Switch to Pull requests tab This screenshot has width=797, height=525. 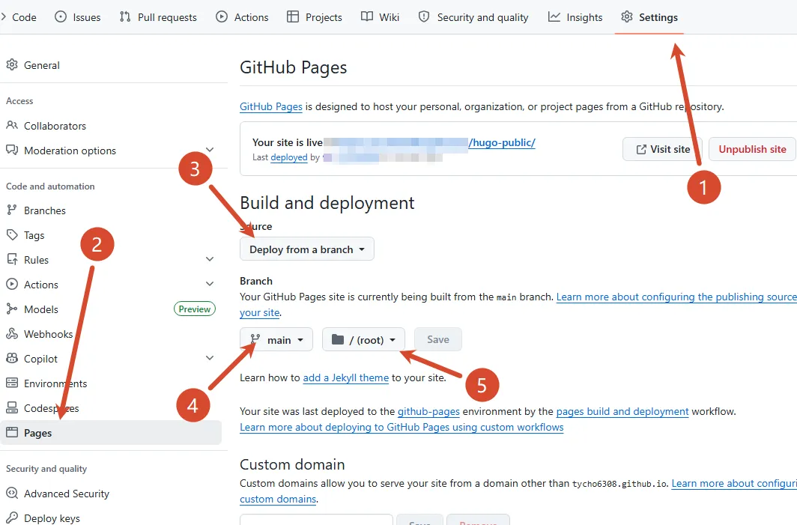(x=158, y=17)
